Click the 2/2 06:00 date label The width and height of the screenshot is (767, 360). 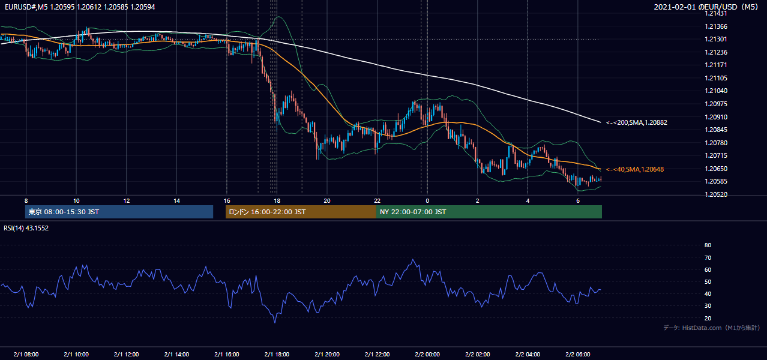click(x=578, y=354)
